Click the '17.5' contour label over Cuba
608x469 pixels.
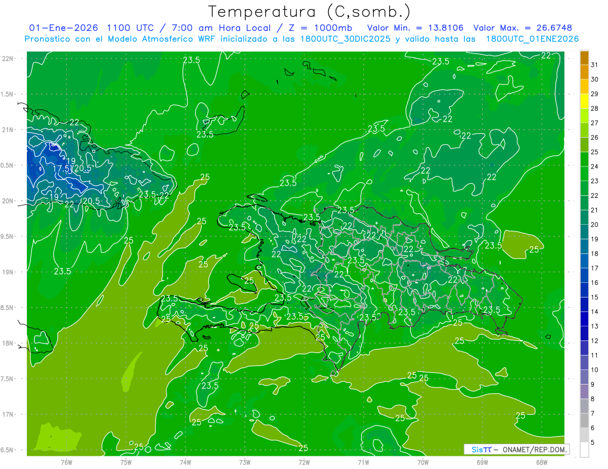61,168
